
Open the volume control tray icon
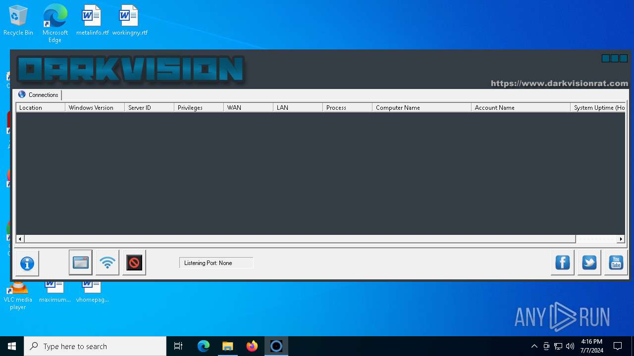coord(570,346)
